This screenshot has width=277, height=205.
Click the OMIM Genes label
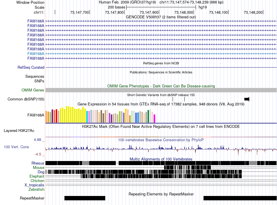click(x=33, y=90)
